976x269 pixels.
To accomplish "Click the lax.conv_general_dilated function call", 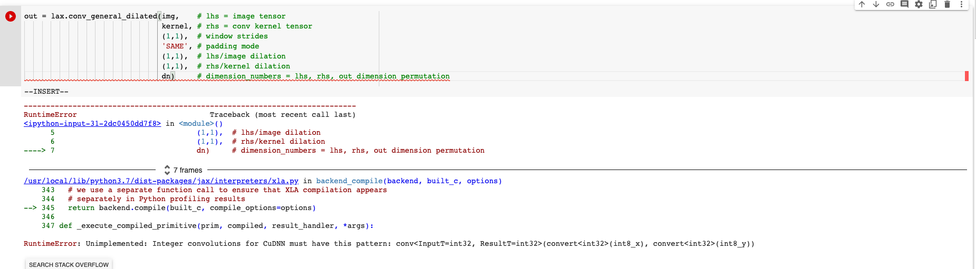I will [104, 16].
